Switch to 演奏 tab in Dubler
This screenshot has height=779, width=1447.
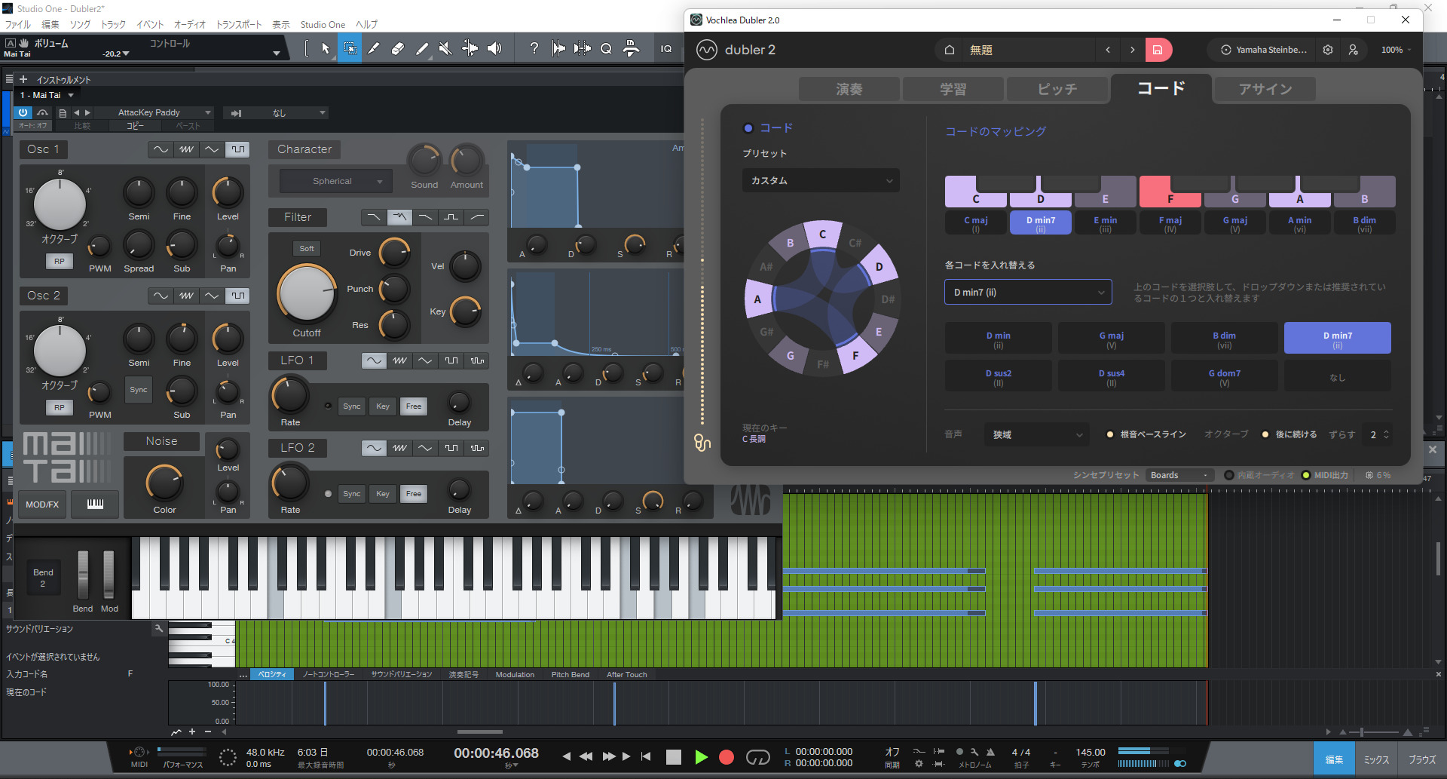pos(849,89)
